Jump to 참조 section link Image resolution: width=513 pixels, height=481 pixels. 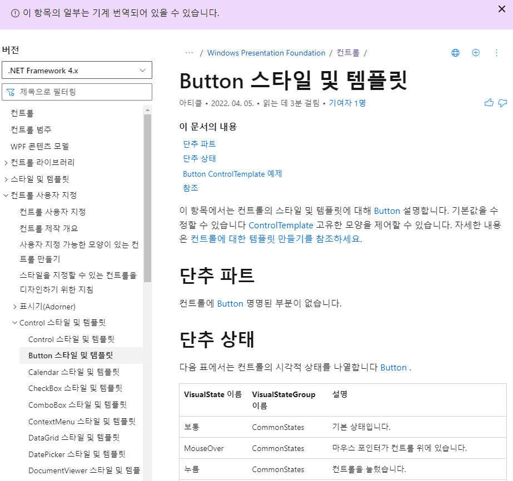(x=191, y=188)
